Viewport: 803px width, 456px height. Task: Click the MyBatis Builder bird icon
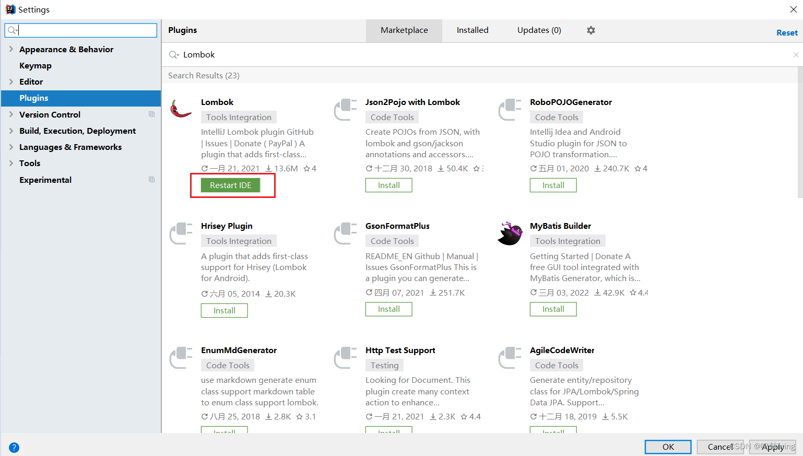tap(510, 233)
